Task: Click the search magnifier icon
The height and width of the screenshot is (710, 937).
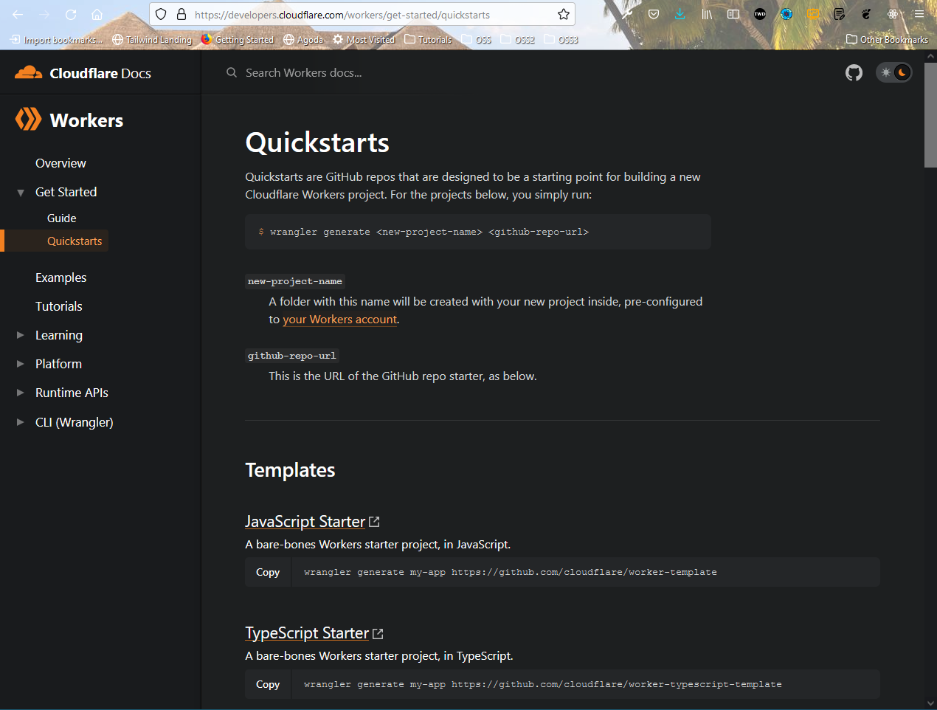Action: (232, 72)
